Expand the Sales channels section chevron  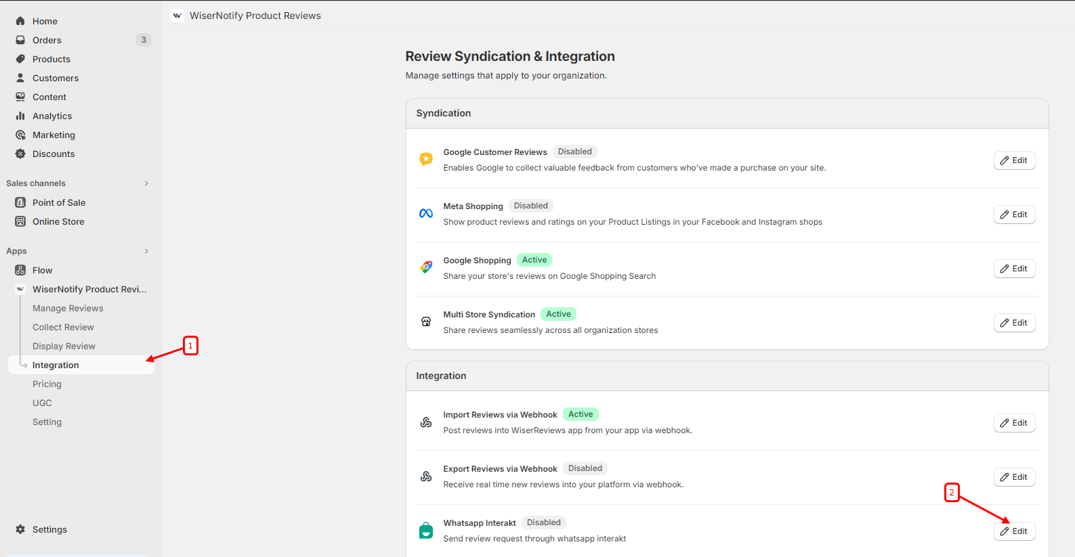coord(146,183)
